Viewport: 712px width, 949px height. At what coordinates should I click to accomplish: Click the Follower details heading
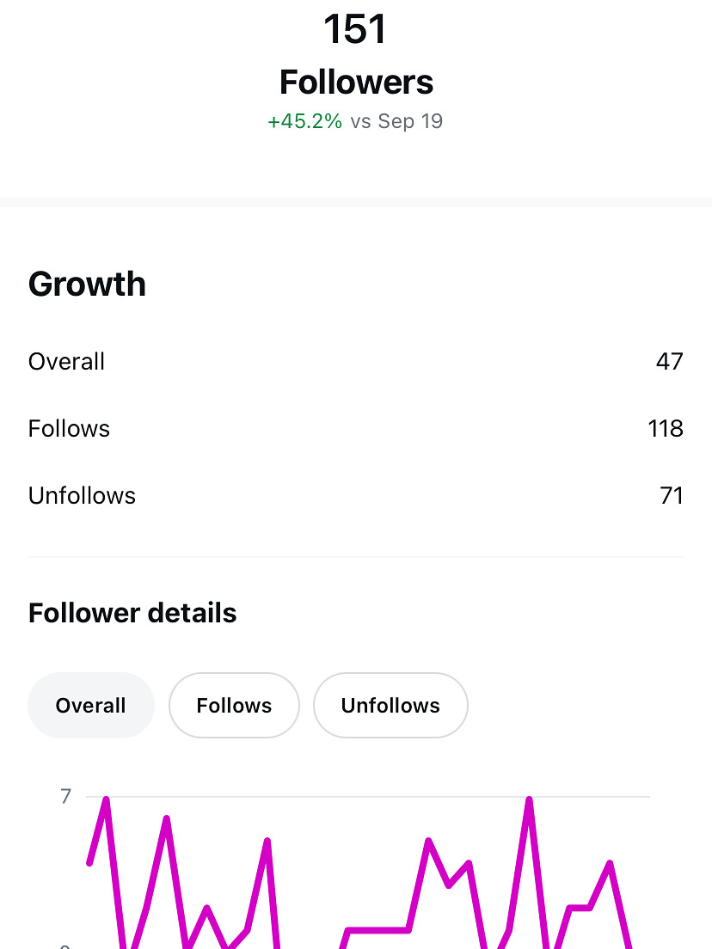132,614
